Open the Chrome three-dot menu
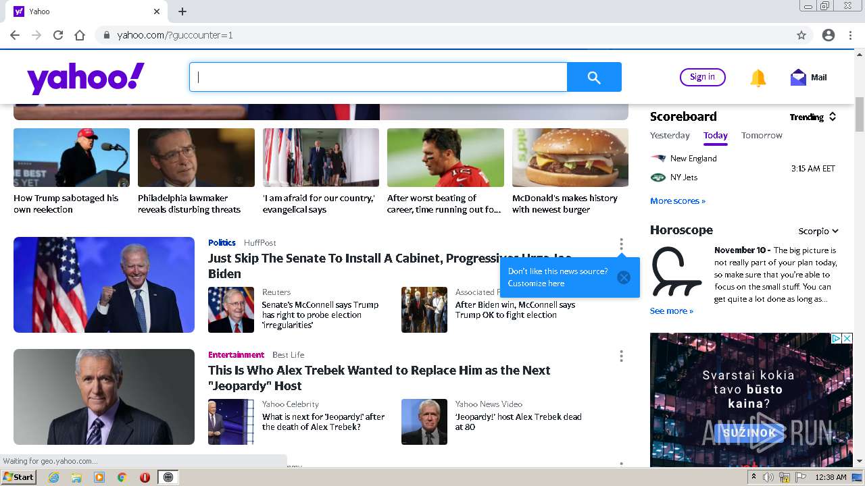Image resolution: width=865 pixels, height=486 pixels. click(x=850, y=35)
